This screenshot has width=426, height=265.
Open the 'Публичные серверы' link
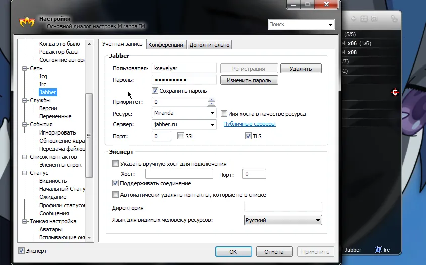click(x=250, y=124)
